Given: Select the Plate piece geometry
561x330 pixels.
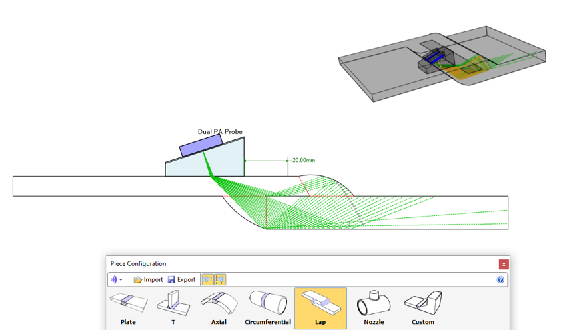Looking at the screenshot, I should point(128,309).
